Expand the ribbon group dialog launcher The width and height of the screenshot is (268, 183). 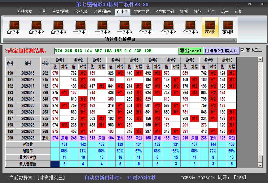[x=235, y=40]
